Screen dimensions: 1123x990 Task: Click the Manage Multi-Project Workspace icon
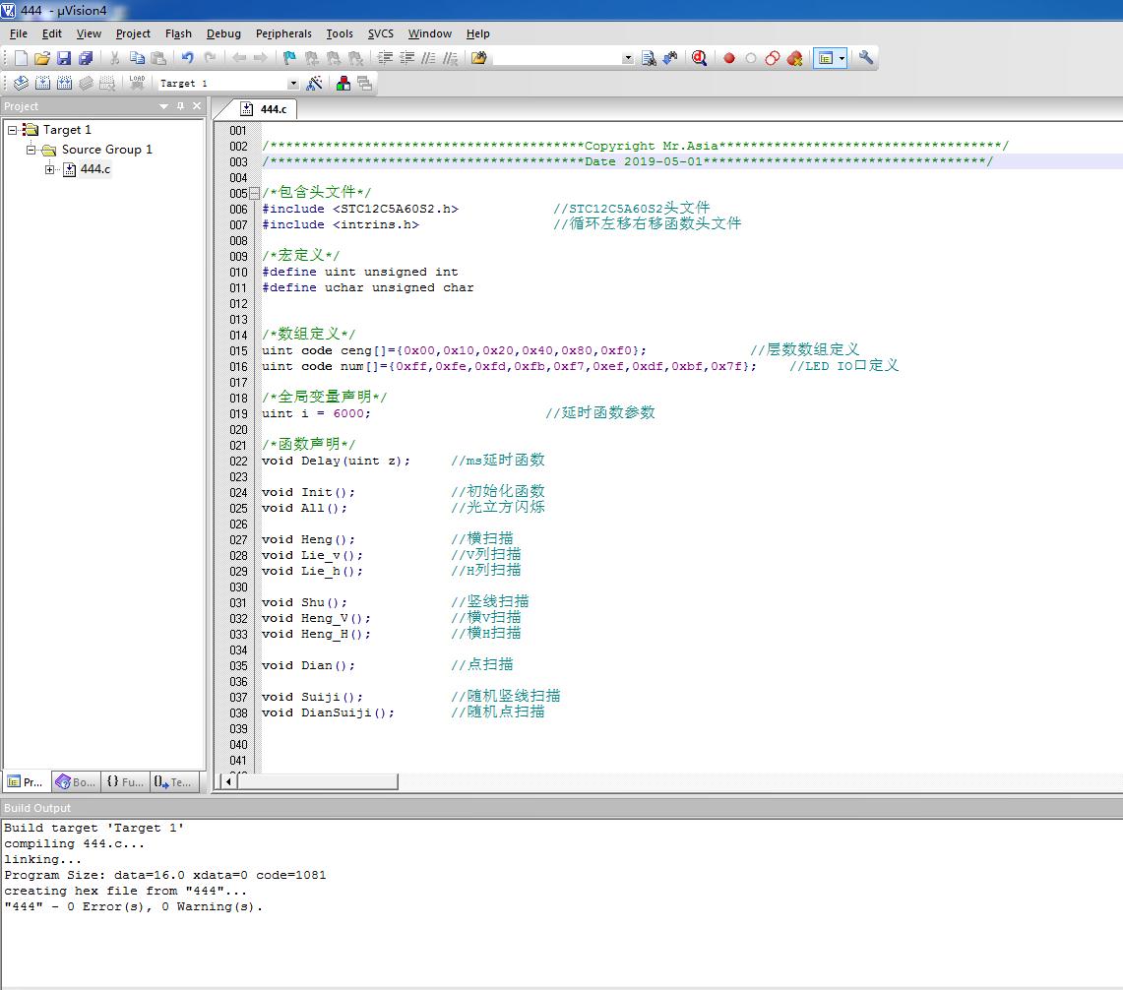pos(364,83)
